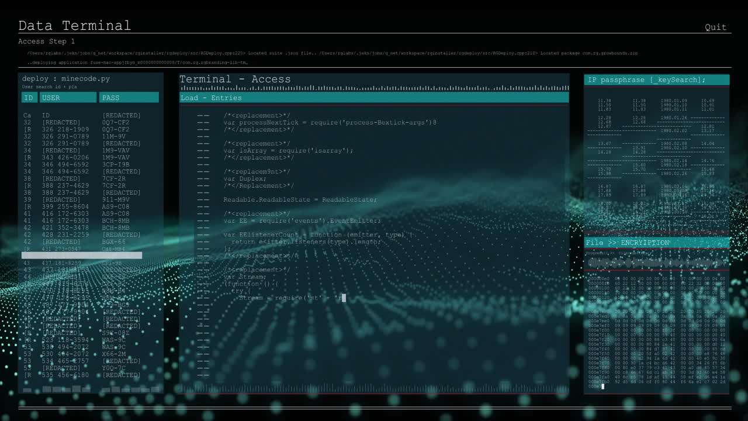Image resolution: width=748 pixels, height=421 pixels.
Task: Click the Quit link
Action: (x=715, y=26)
